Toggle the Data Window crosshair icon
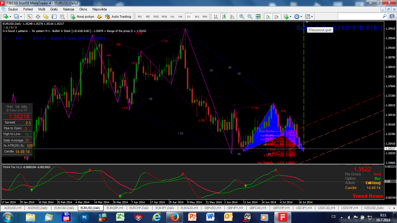 (38, 17)
